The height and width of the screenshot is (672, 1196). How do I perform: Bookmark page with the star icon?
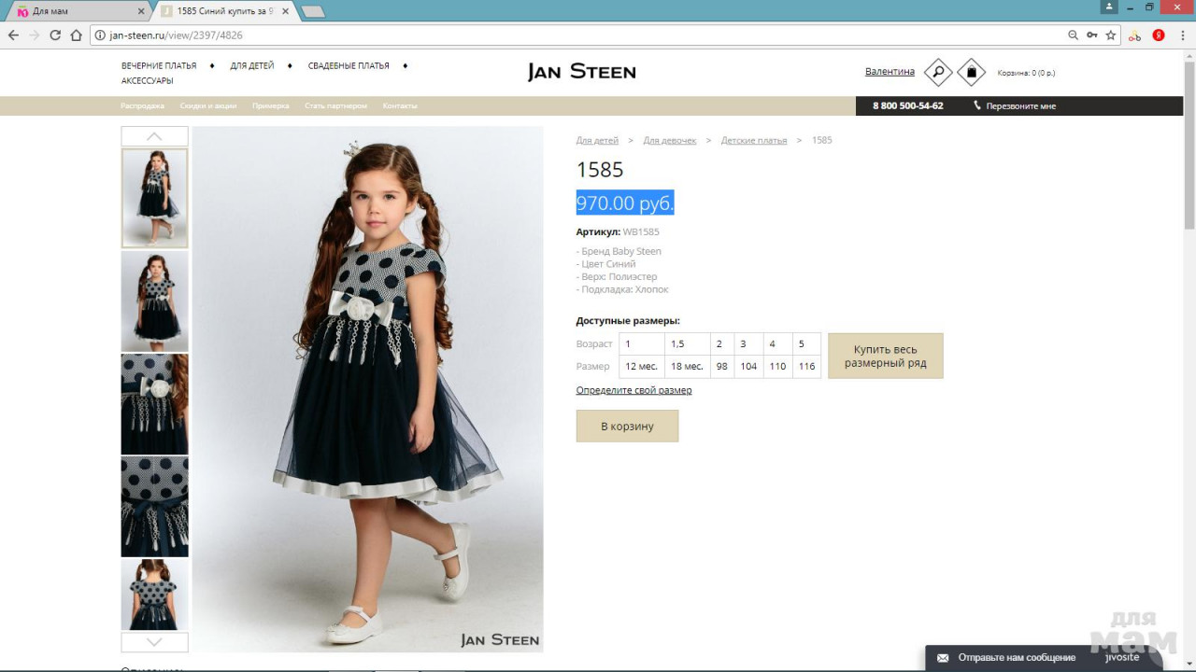point(1111,35)
